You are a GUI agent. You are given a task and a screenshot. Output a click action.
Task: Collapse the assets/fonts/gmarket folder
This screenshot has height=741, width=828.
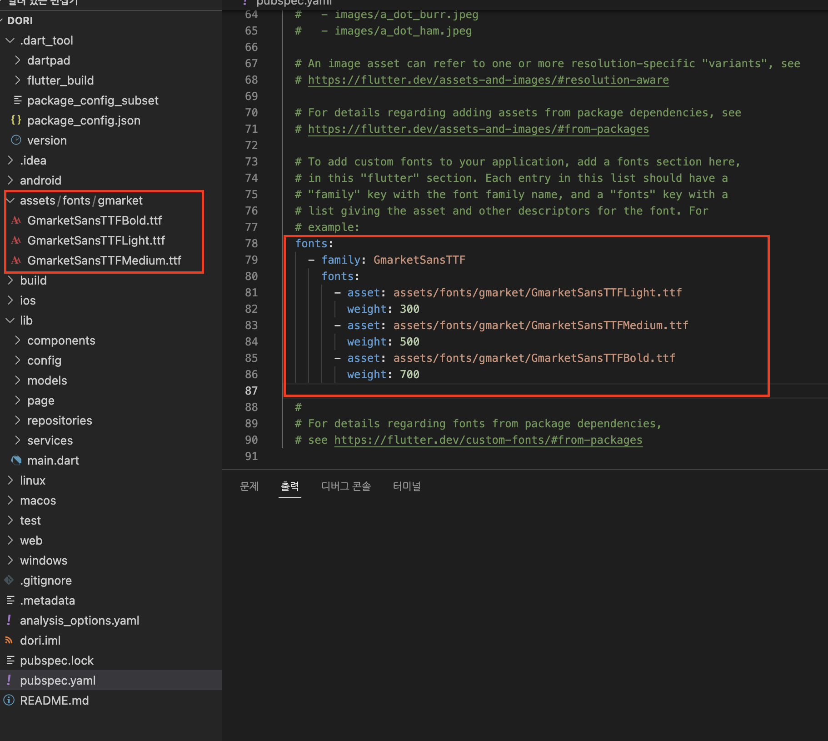10,200
